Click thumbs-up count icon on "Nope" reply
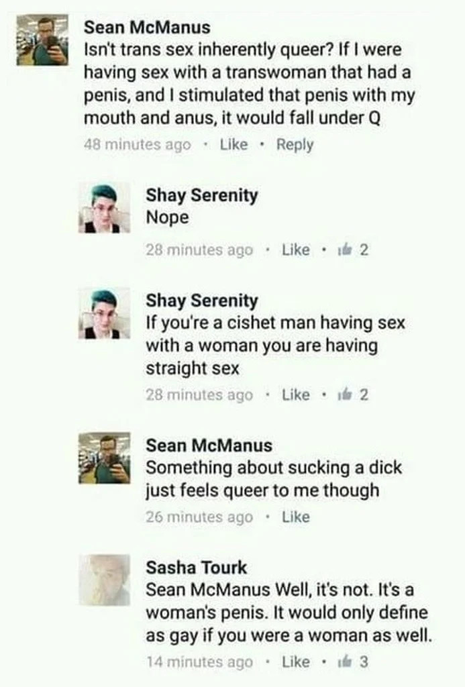Viewport: 465px width, 687px height. 345,250
